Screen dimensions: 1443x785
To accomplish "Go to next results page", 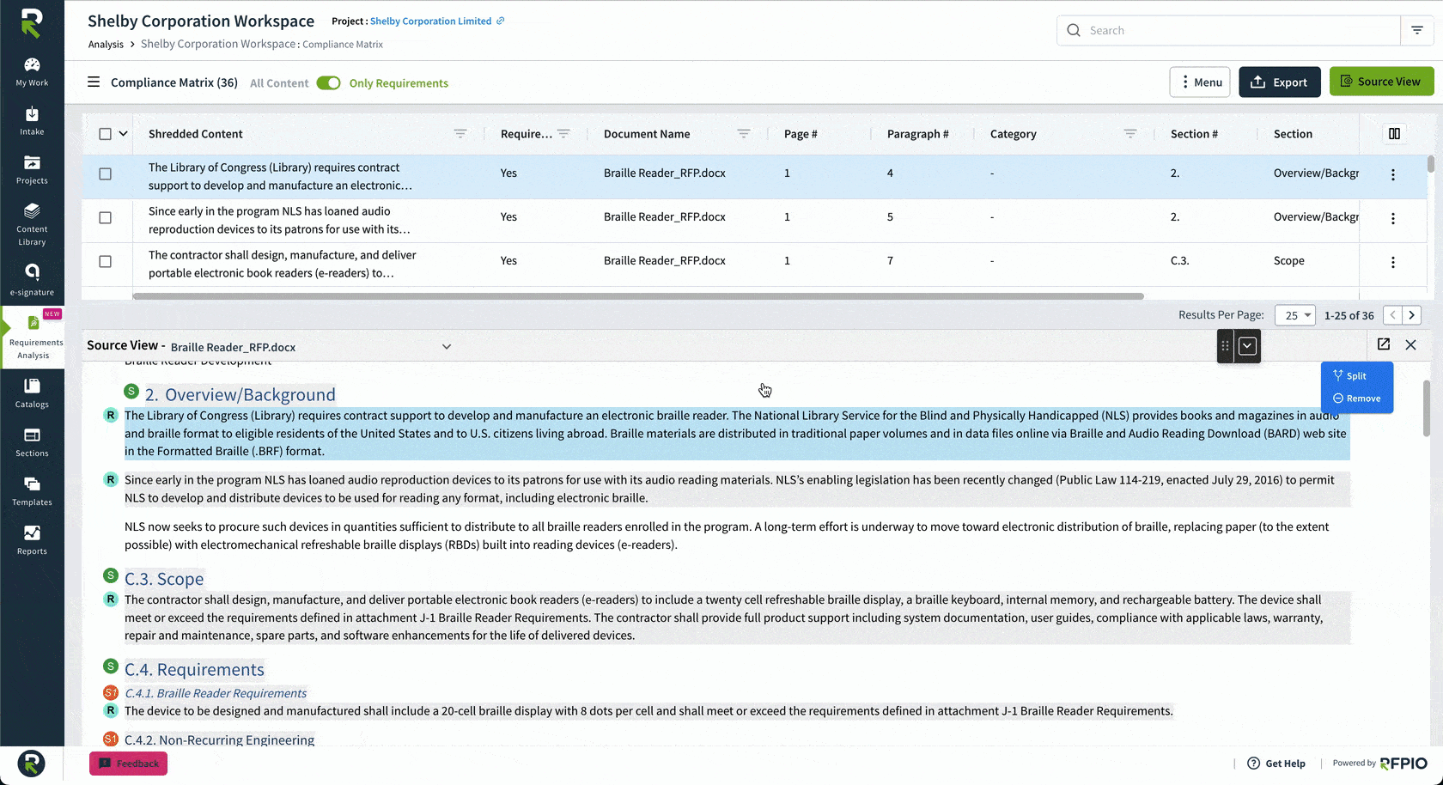I will pos(1411,315).
